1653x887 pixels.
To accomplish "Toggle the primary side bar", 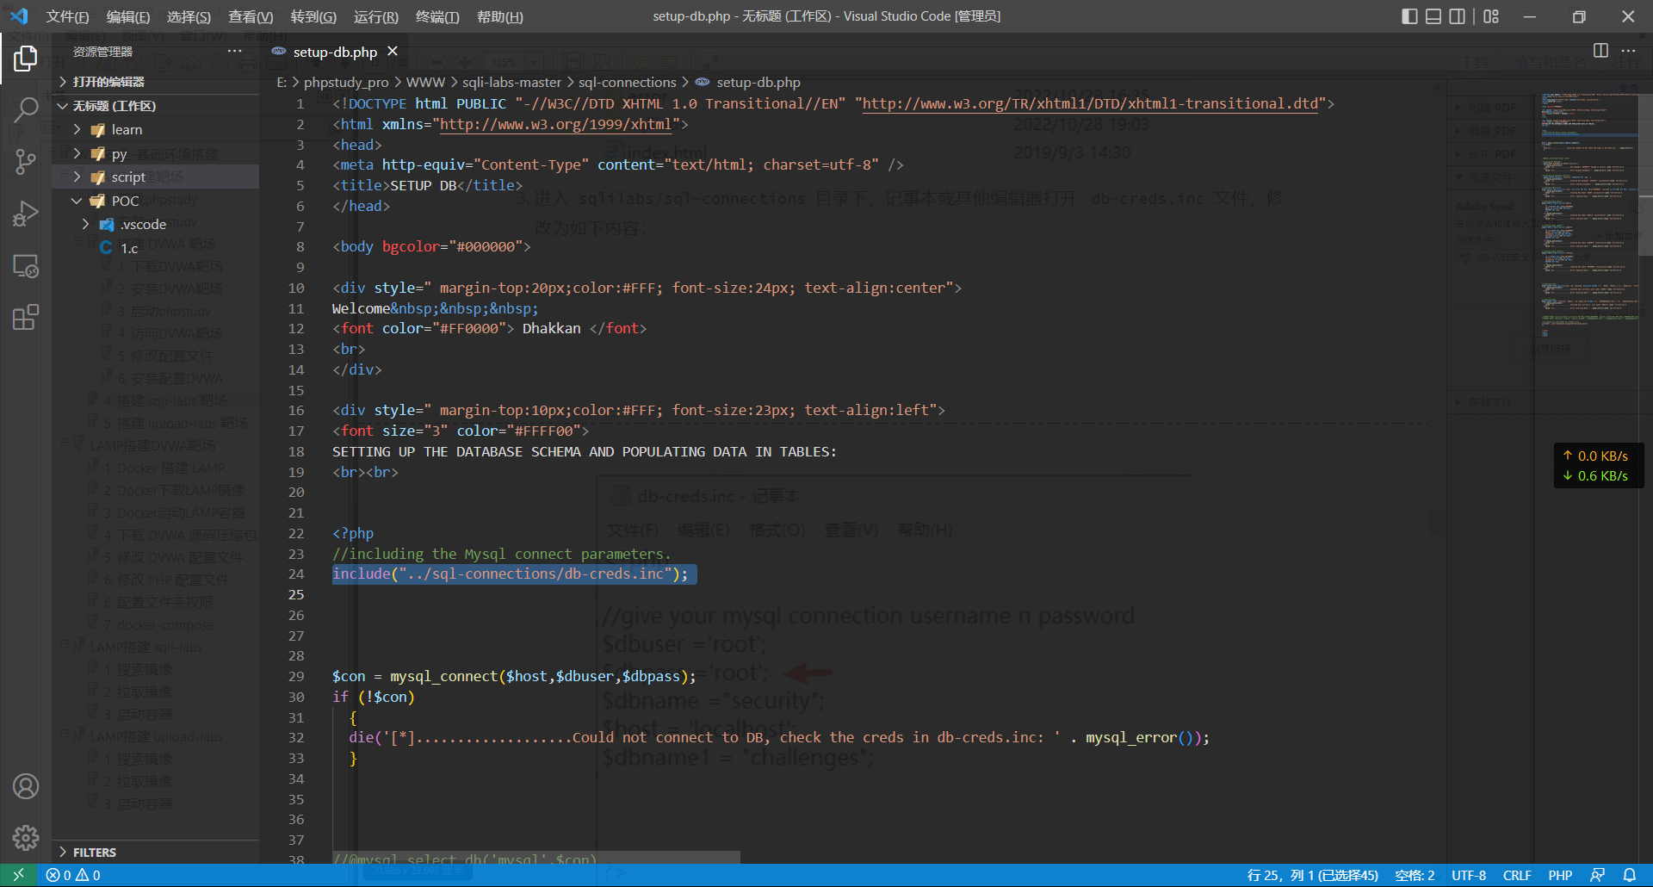I will (x=1409, y=16).
